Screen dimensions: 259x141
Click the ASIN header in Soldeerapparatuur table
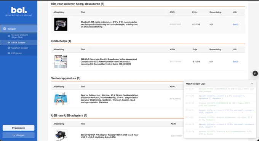pos(172,87)
